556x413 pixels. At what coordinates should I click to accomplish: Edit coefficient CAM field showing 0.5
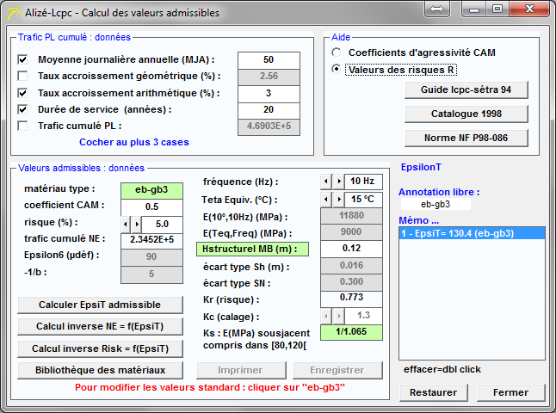151,207
